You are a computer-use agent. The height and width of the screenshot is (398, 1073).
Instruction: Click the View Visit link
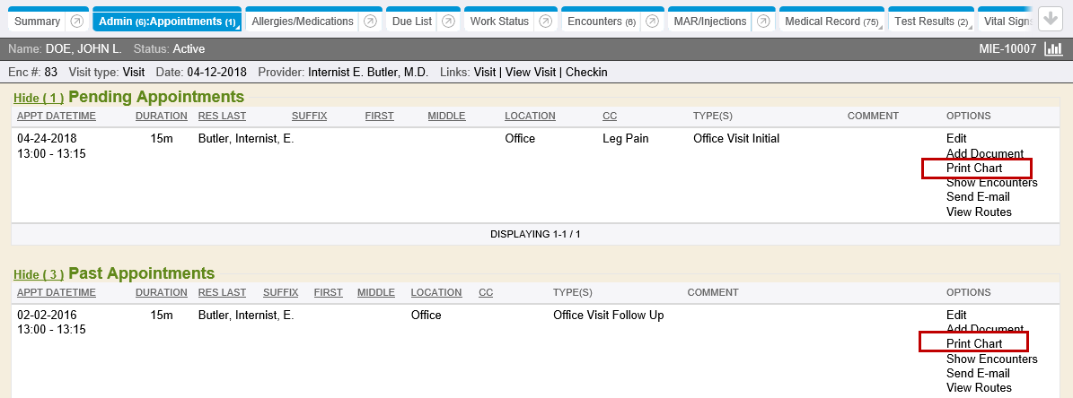pyautogui.click(x=532, y=72)
